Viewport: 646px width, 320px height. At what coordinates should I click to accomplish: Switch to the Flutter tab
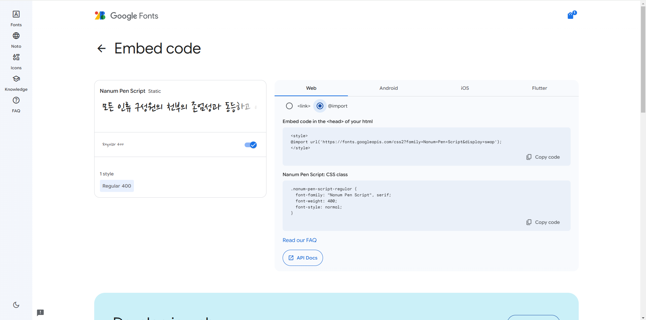tap(539, 88)
